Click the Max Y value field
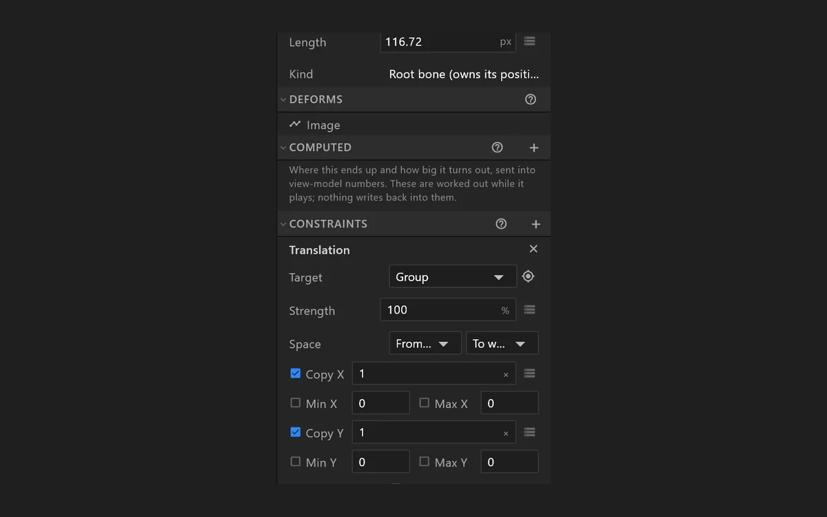Viewport: 827px width, 517px height. click(510, 462)
